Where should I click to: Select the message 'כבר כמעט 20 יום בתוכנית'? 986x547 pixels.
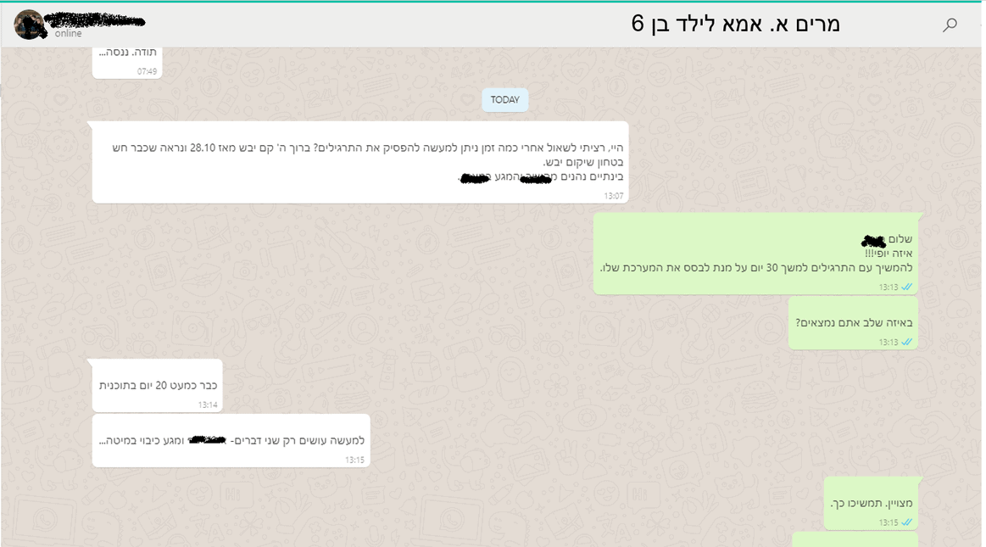pos(157,385)
